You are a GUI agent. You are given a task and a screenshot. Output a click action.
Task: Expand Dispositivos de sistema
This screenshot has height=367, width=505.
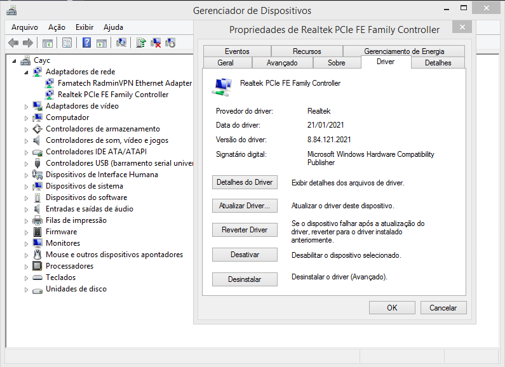(x=26, y=187)
